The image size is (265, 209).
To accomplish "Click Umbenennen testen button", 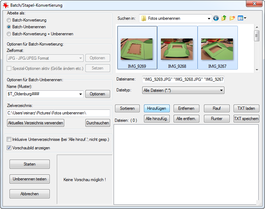I will pos(30,179).
